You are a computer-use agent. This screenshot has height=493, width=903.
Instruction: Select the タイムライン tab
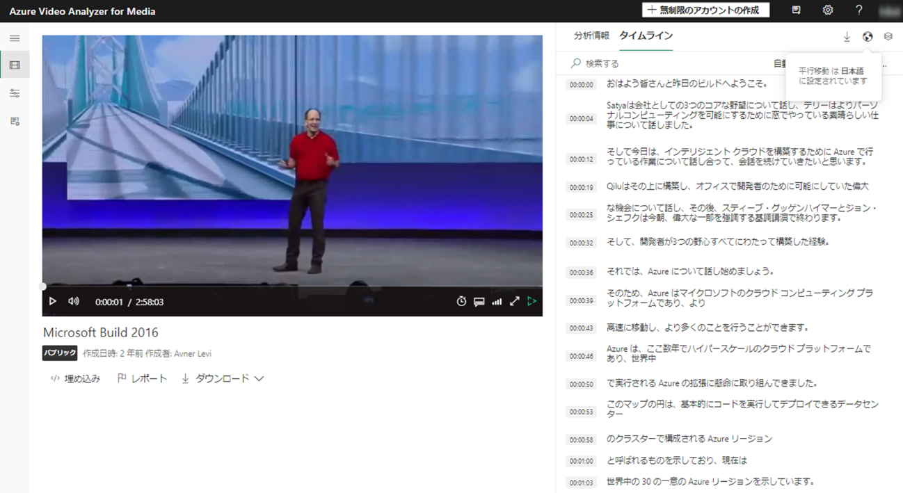pos(646,36)
